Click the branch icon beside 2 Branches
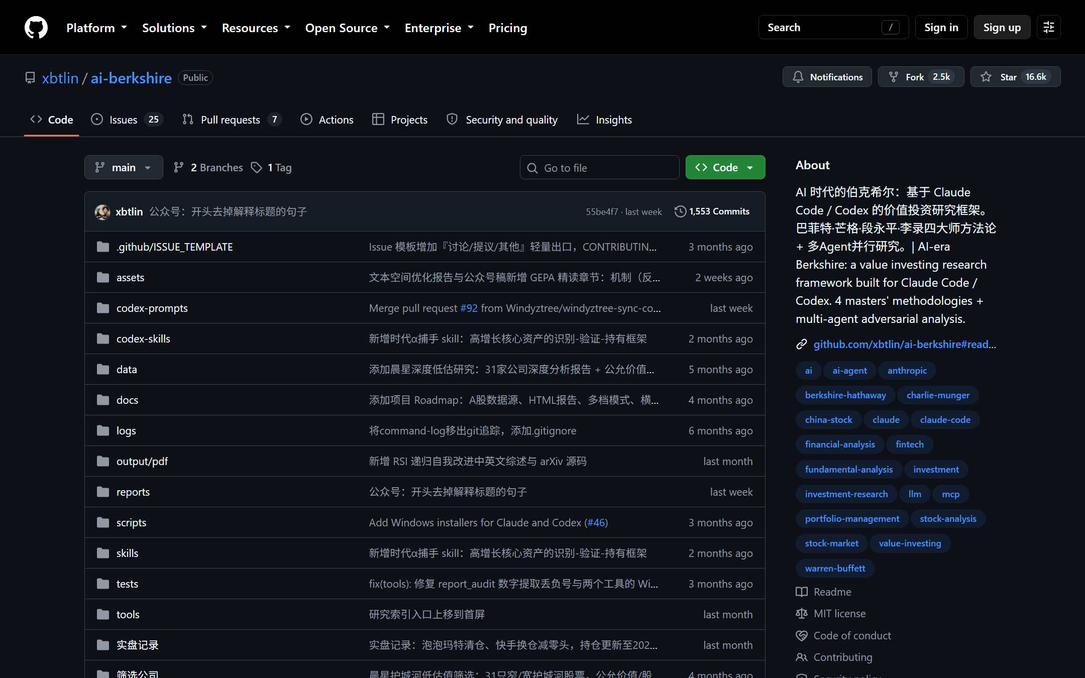 tap(178, 167)
